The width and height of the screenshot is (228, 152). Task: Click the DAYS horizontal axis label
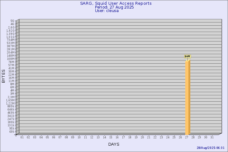click(x=114, y=144)
